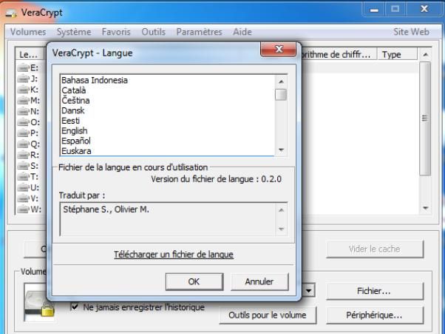Viewport: 445px width, 334px height.
Task: Click the language list scrollbar thumb
Action: tap(281, 95)
